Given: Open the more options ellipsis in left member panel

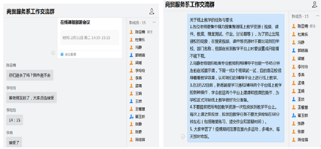Looking at the screenshot, I should pos(154,22).
